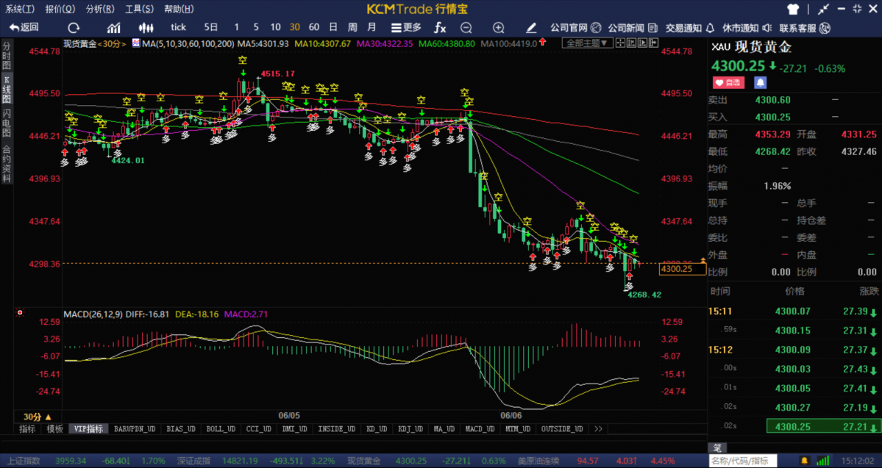
Task: Select the BARUPDN_UD indicator
Action: tap(135, 428)
